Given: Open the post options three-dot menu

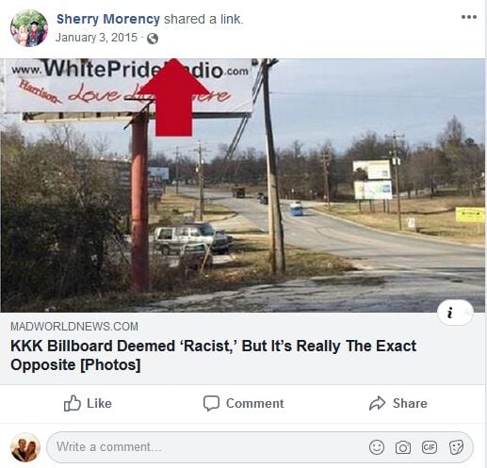Looking at the screenshot, I should 469,17.
